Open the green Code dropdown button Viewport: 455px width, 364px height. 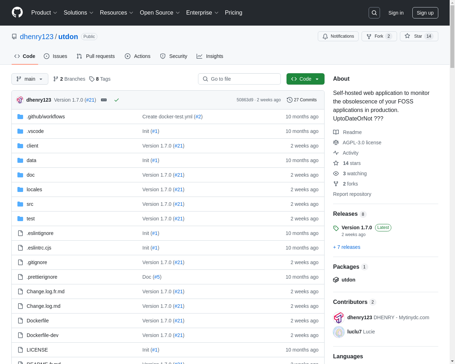(x=305, y=79)
